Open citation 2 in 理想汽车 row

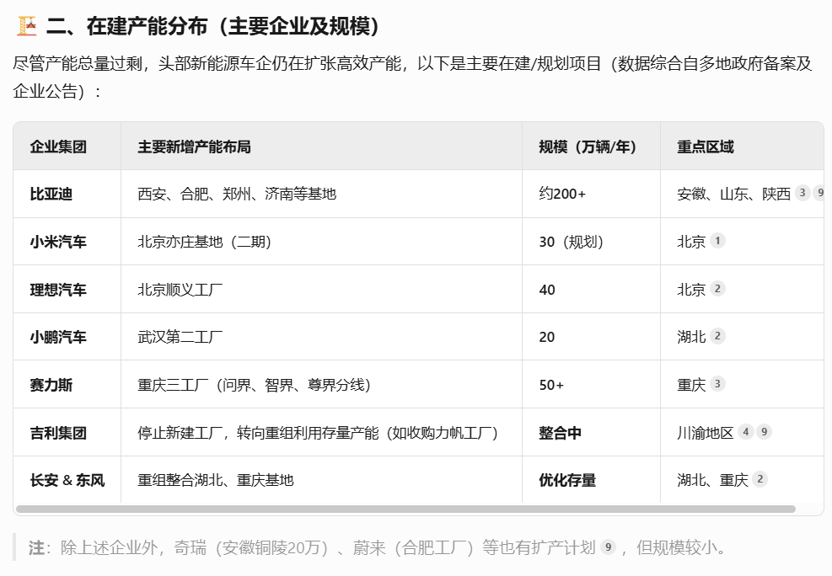pos(717,288)
